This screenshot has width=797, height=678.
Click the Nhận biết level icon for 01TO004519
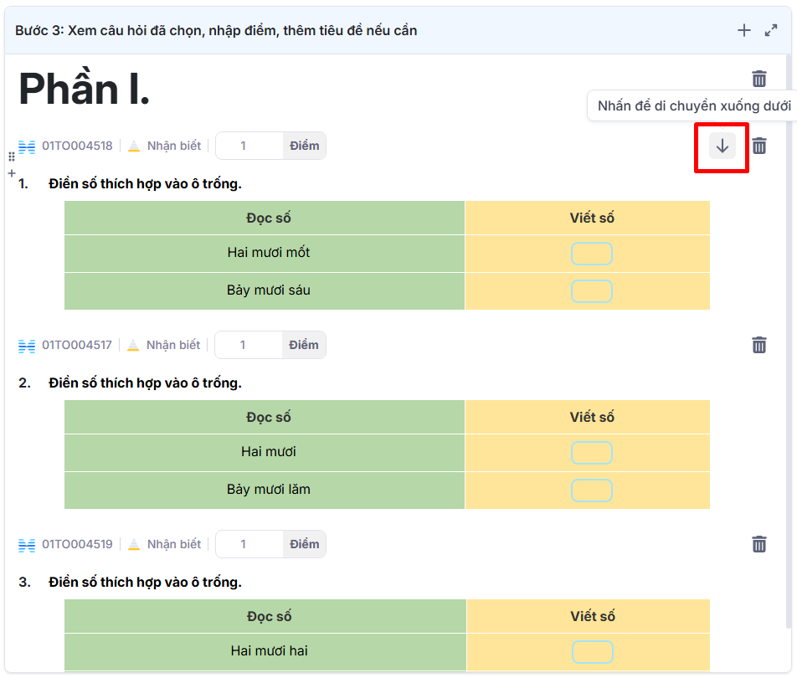(134, 545)
